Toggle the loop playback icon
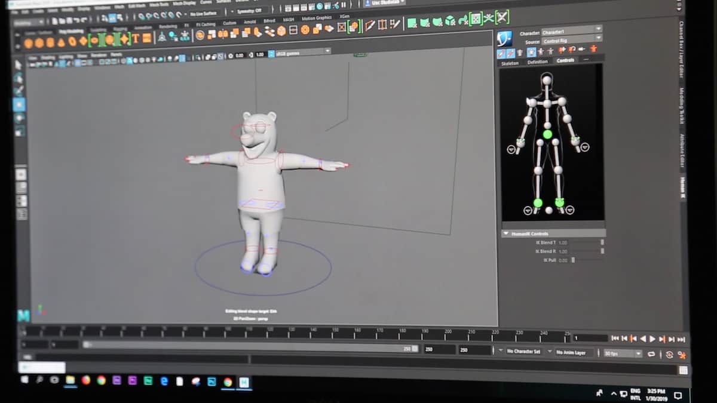Viewport: 717px width, 403px height. (651, 354)
